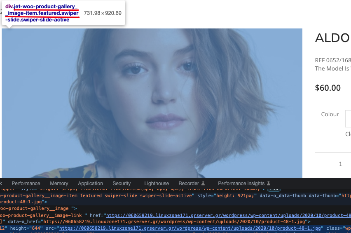Click the swiper-slide-active class in the code
Viewport: 351px width, 233px height.
tap(166, 195)
